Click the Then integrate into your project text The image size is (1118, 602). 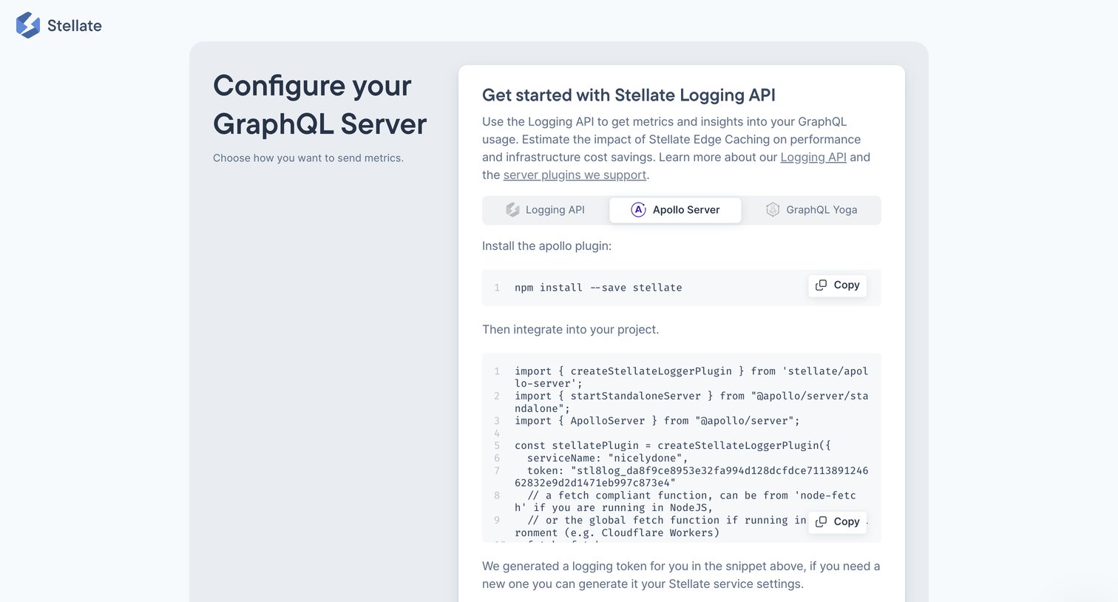(x=571, y=330)
